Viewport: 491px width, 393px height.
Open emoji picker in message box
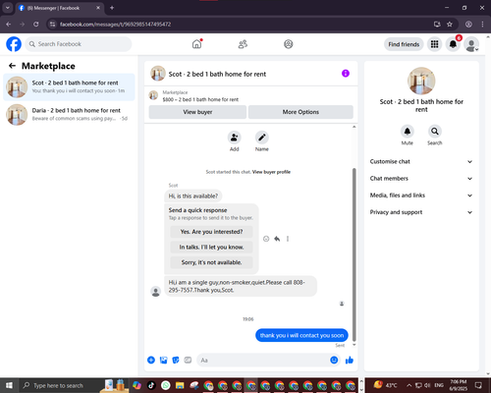[x=334, y=361]
